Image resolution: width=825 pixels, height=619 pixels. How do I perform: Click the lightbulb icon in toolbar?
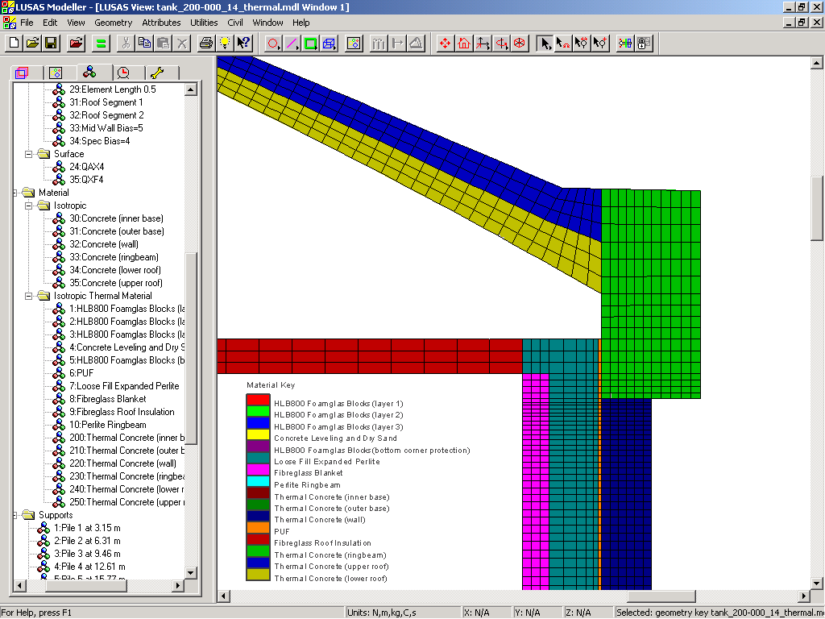click(225, 43)
